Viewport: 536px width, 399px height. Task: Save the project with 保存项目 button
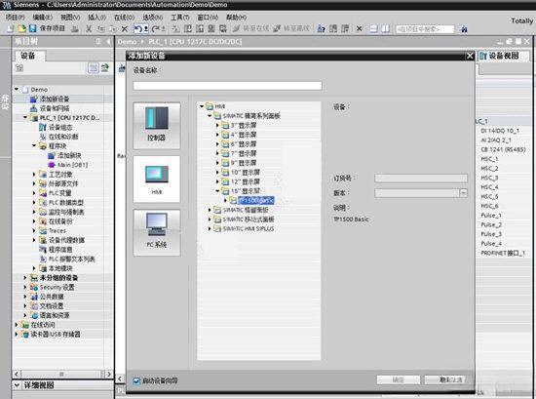coord(47,28)
